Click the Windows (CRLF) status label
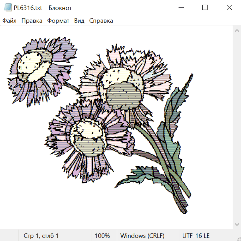The height and width of the screenshot is (241, 241). coord(142,236)
